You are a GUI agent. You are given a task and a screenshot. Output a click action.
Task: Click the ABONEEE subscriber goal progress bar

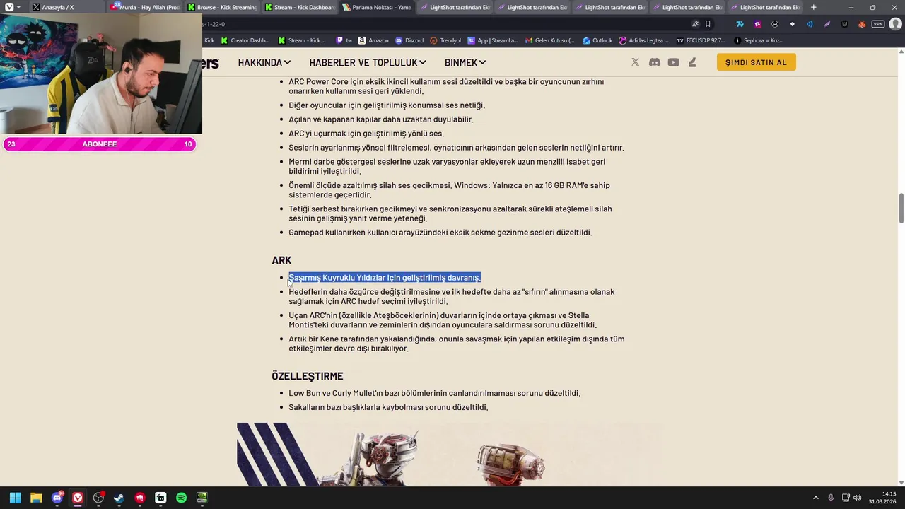coord(99,144)
